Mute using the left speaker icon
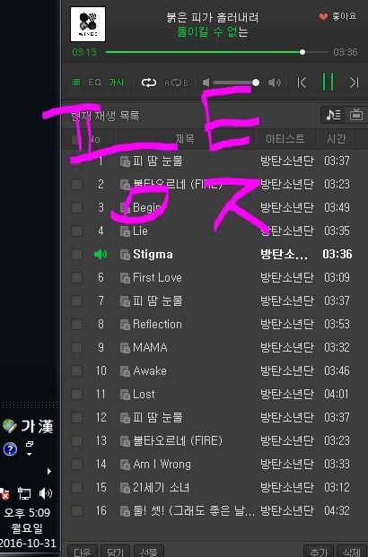368x557 pixels. pos(206,83)
